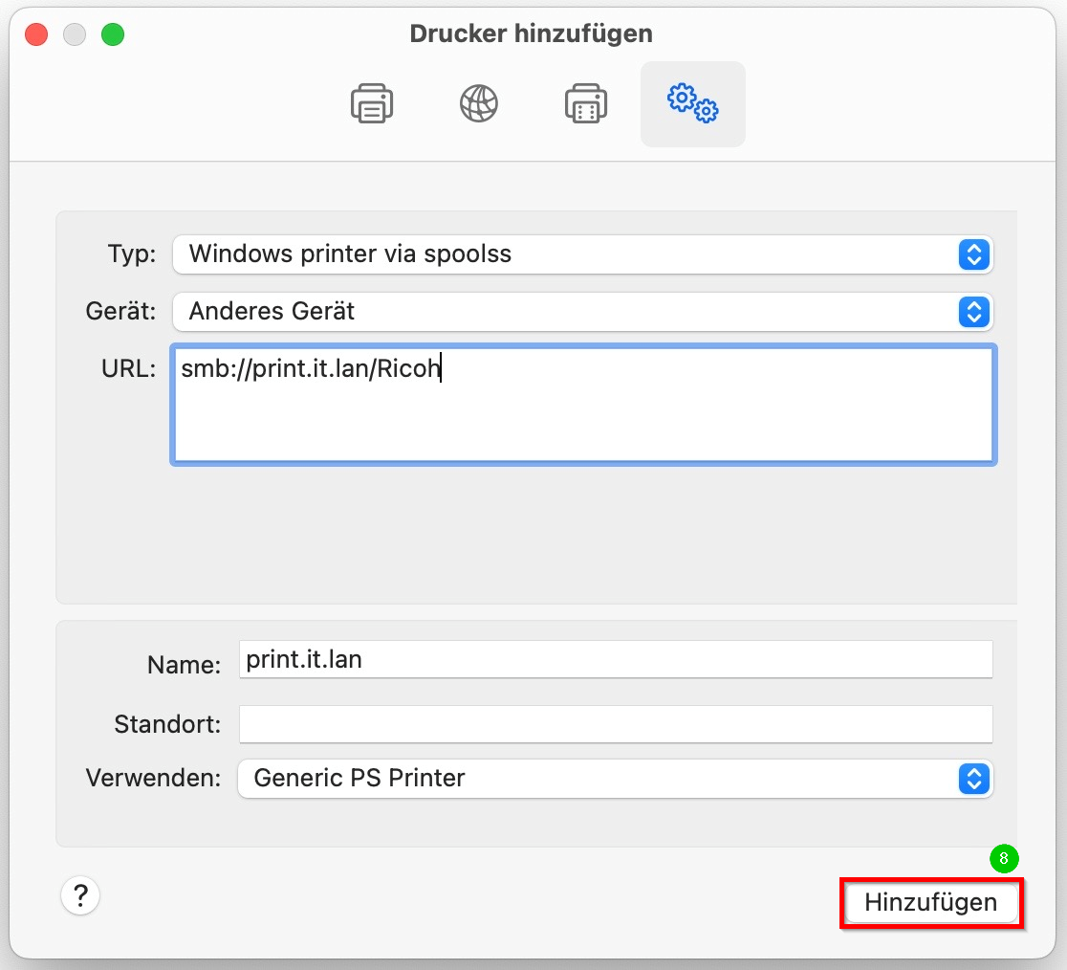Viewport: 1067px width, 970px height.
Task: Click the blue arrows on the Verwenden popup
Action: point(972,779)
